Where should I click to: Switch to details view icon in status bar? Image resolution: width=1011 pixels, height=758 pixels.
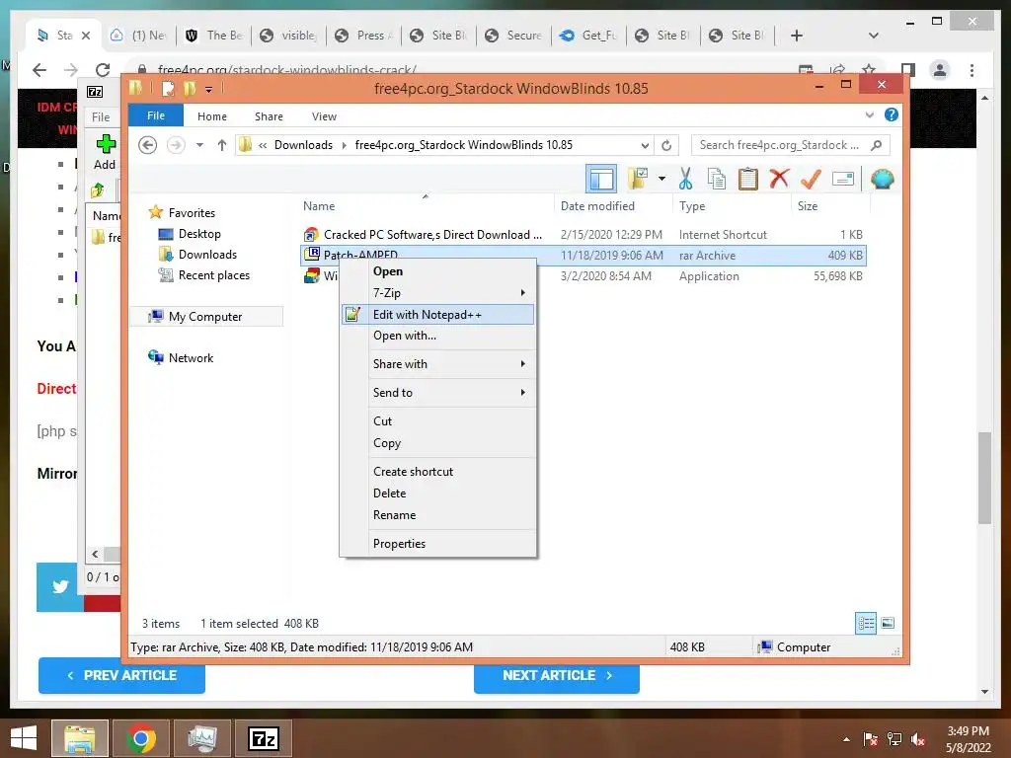[x=865, y=624]
